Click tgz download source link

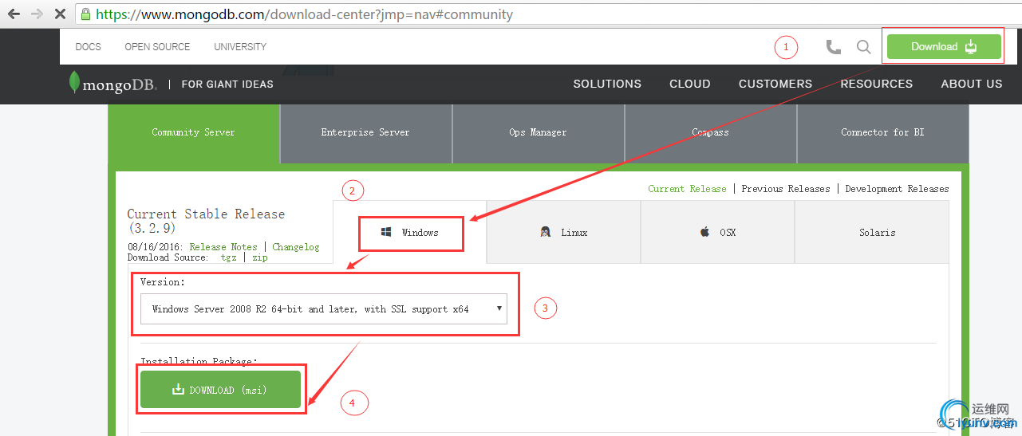click(x=229, y=257)
